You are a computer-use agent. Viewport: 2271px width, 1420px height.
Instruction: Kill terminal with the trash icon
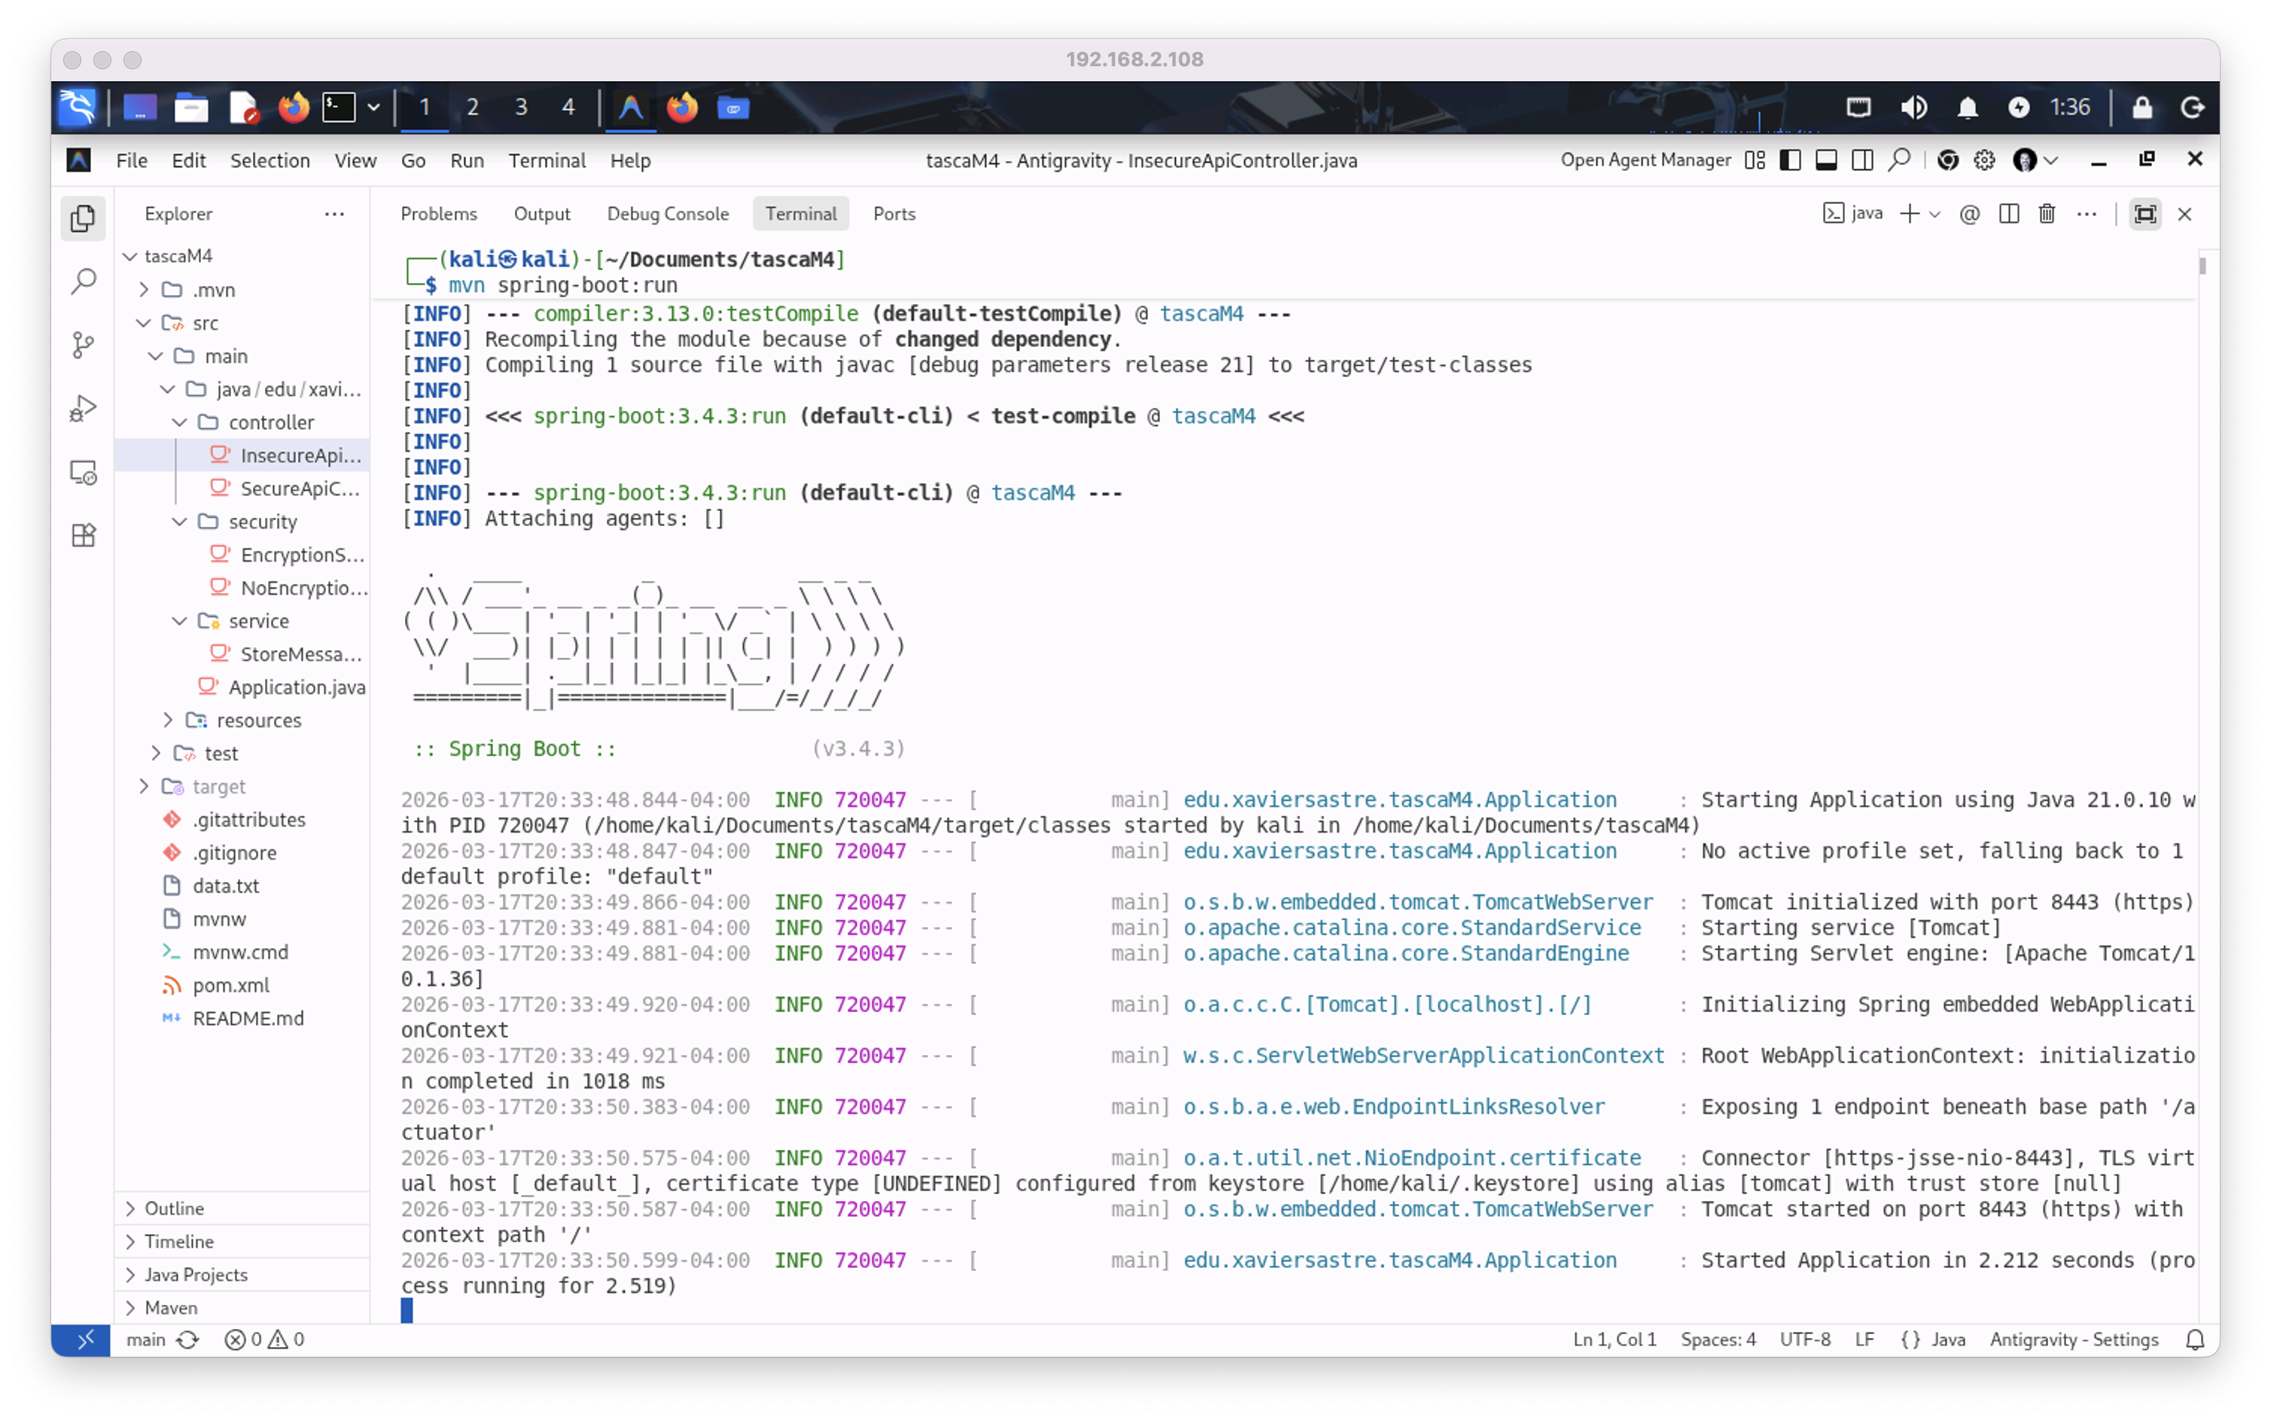tap(2047, 214)
